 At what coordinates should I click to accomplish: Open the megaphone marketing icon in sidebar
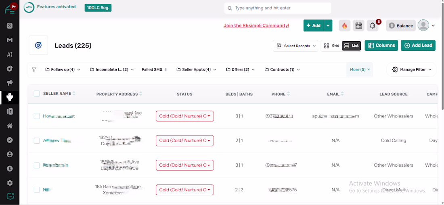(10, 83)
